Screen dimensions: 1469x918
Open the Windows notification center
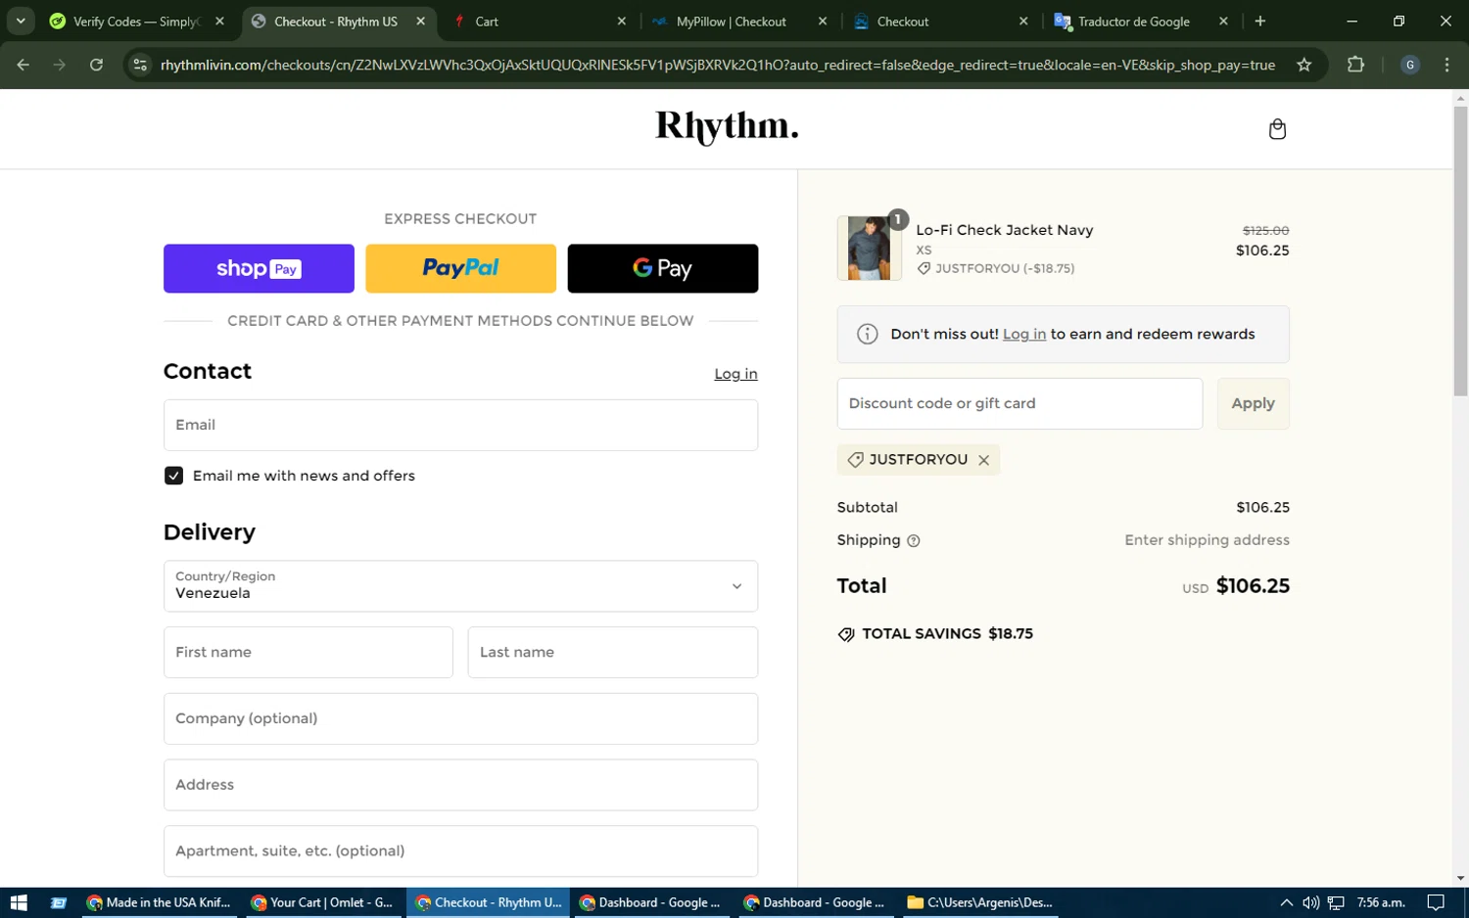coord(1436,902)
